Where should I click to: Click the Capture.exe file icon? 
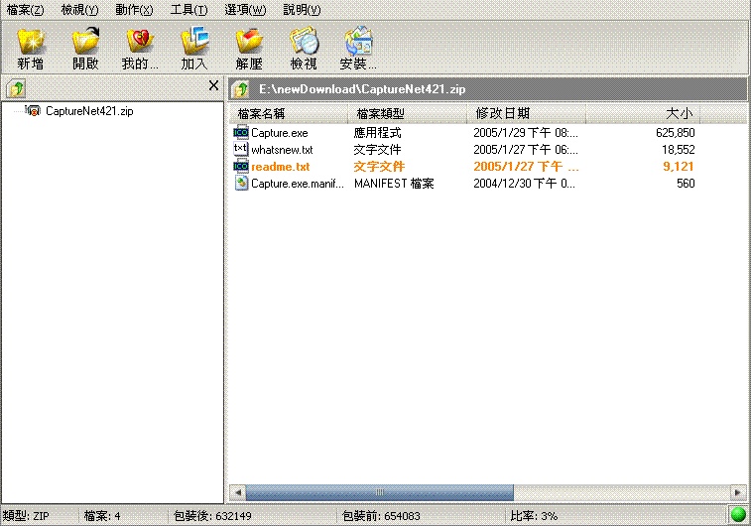pyautogui.click(x=241, y=132)
